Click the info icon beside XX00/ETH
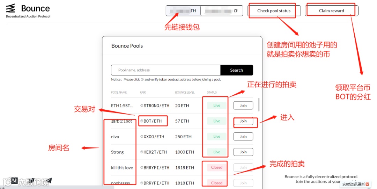This screenshot has width=377, height=189. pos(142,137)
